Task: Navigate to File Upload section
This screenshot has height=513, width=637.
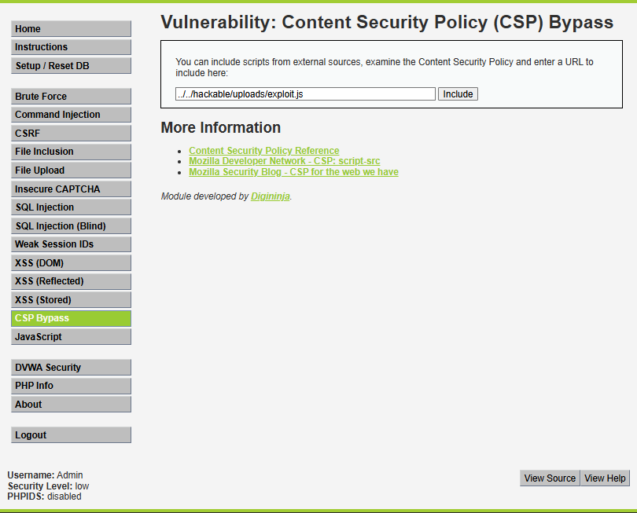Action: pos(71,170)
